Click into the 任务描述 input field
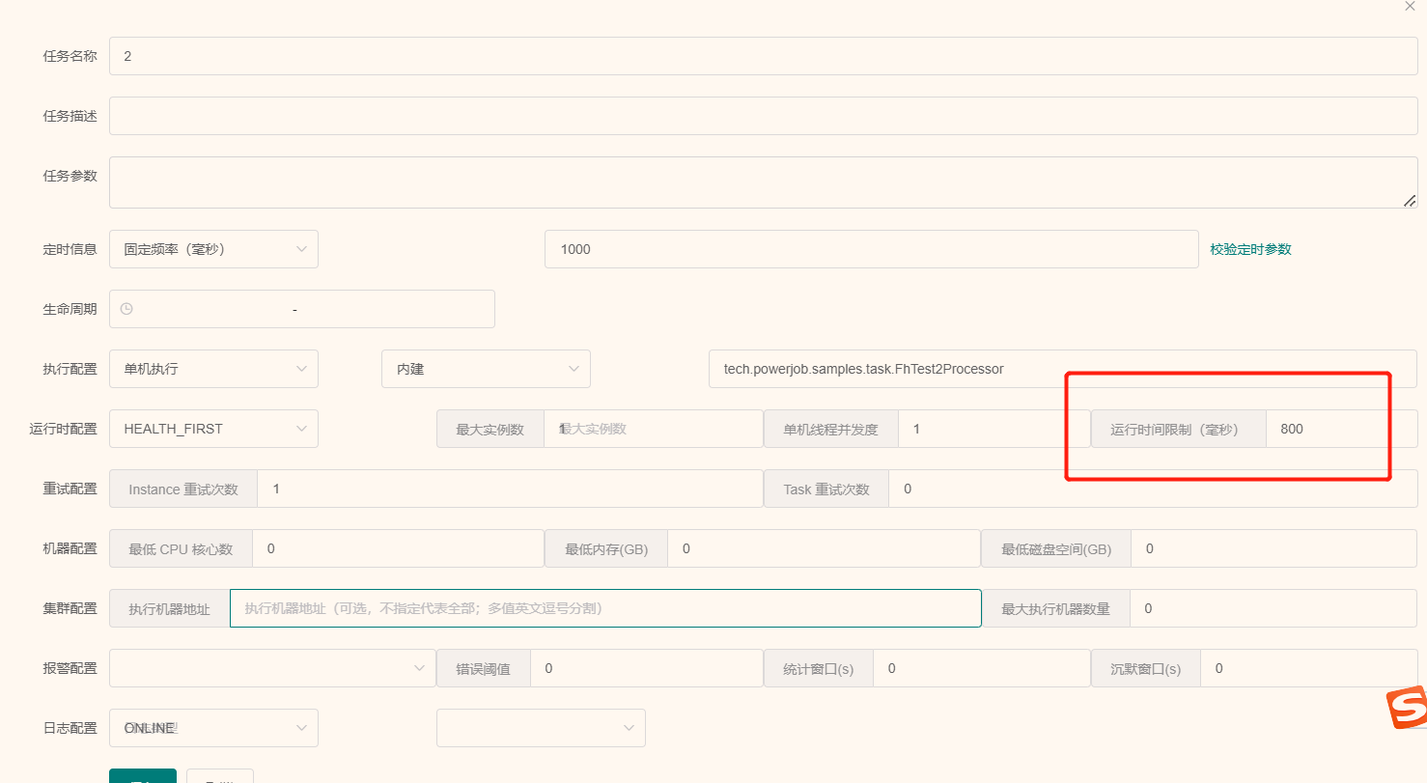Viewport: 1427px width, 783px height. [763, 116]
